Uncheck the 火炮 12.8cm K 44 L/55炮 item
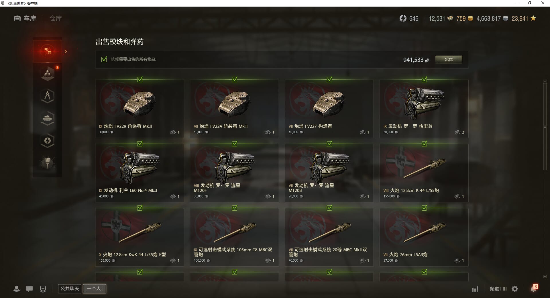This screenshot has height=298, width=550. coord(424,144)
